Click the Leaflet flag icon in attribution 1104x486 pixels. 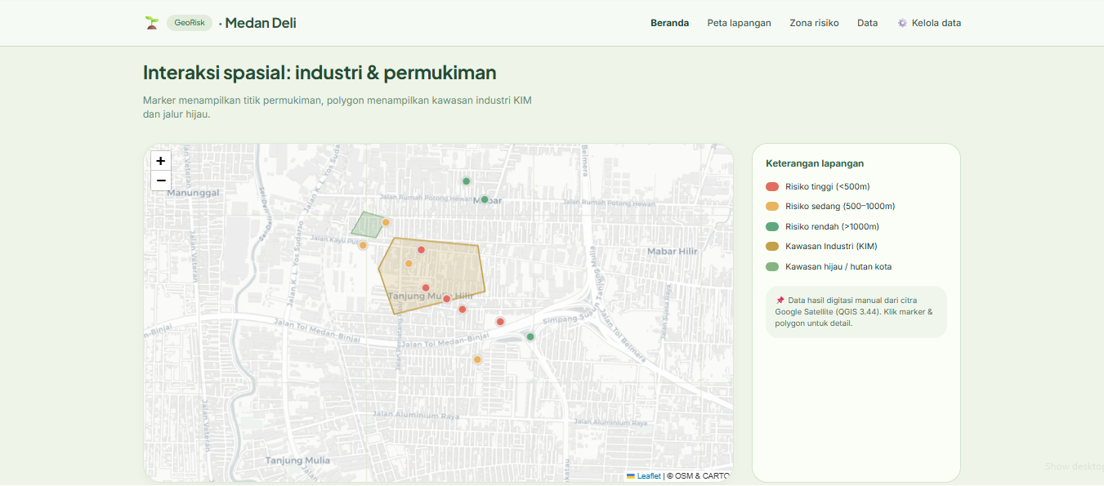[x=631, y=476]
